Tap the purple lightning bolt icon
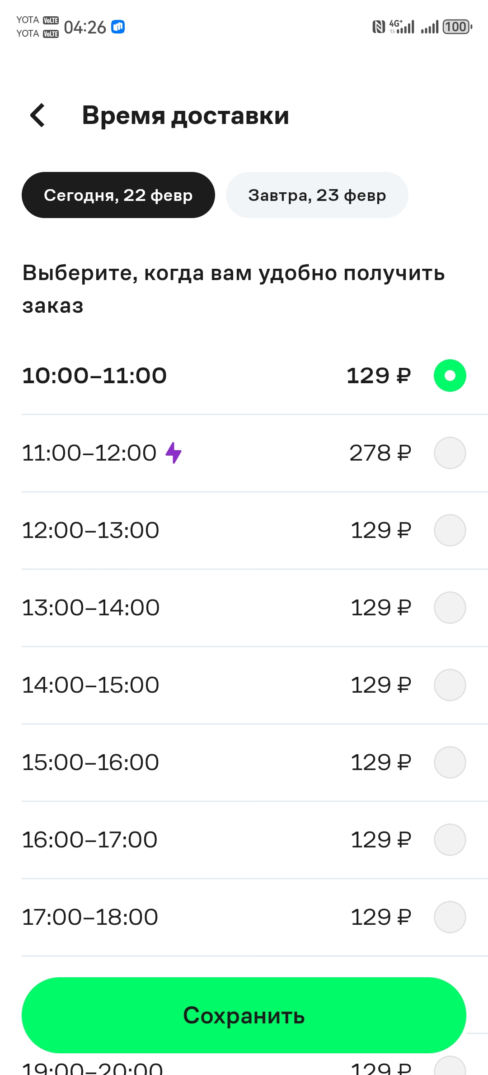Image resolution: width=488 pixels, height=1075 pixels. (174, 453)
